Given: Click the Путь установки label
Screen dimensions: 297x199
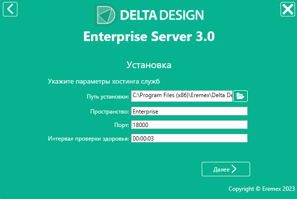Looking at the screenshot, I should pos(108,97).
